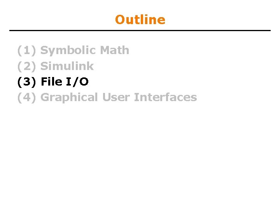Click the word Math
280x210 pixels.
point(114,50)
